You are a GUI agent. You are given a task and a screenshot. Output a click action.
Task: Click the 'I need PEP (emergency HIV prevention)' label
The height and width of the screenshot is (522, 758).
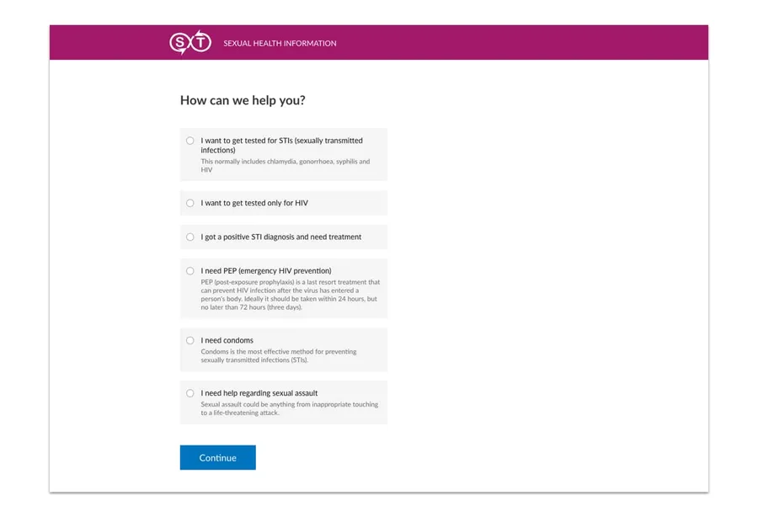(266, 271)
